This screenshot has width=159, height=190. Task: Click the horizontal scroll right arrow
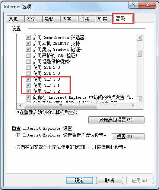point(133,106)
